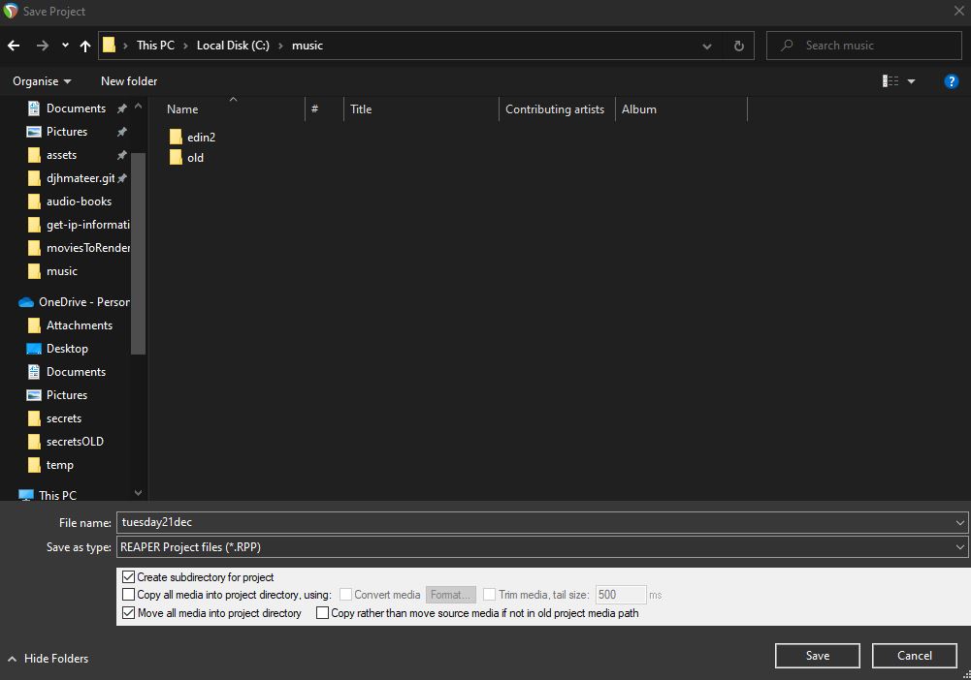
Task: Open djhmateer.git folder in sidebar
Action: point(81,178)
